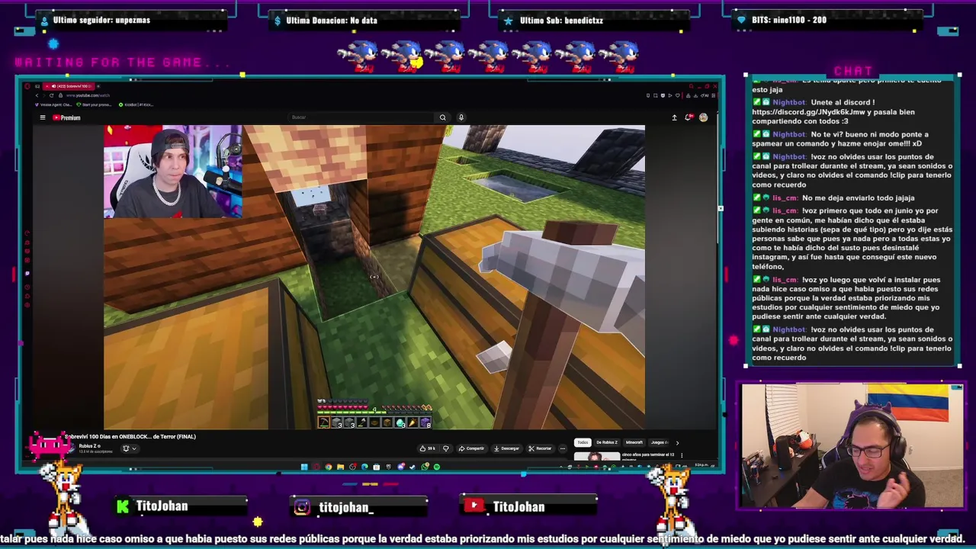This screenshot has width=976, height=549.
Task: Click the YouTube search magnifier button
Action: click(442, 117)
